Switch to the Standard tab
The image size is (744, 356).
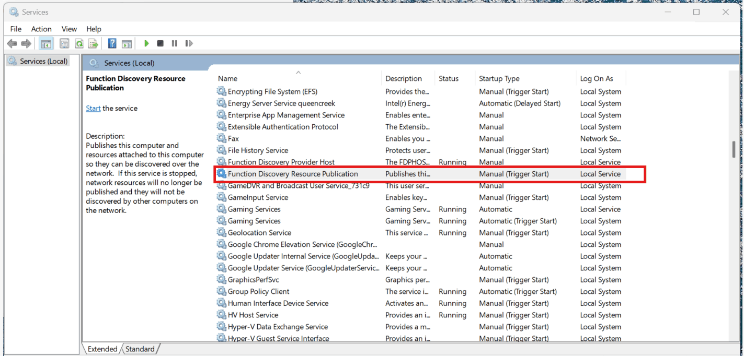[x=140, y=349]
